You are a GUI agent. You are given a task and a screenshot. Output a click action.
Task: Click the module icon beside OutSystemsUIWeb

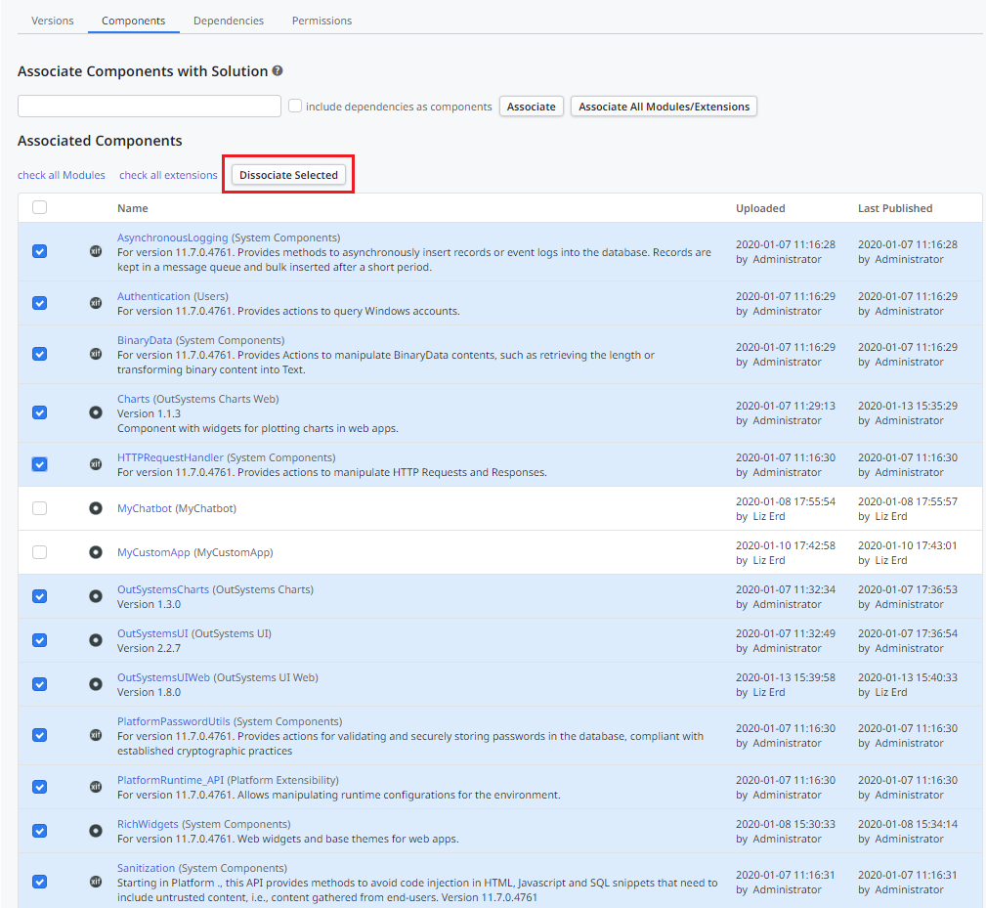[95, 684]
